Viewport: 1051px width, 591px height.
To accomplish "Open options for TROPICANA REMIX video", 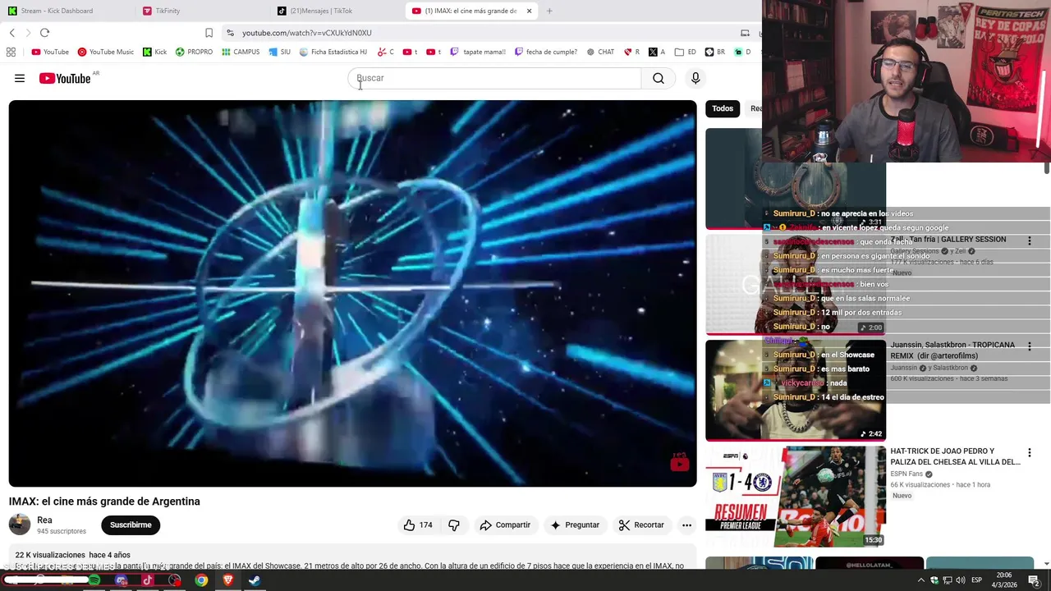I will coord(1029,347).
